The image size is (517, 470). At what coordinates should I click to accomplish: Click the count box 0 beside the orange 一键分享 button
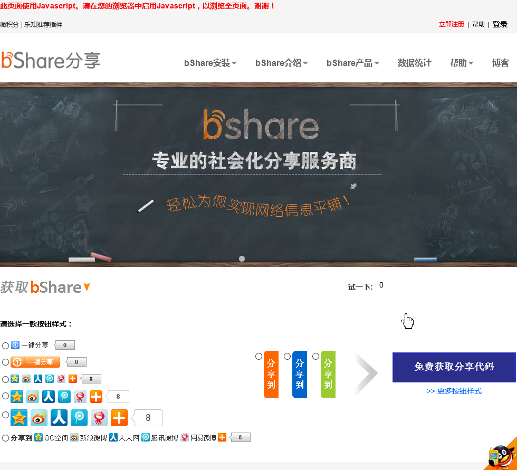pos(76,362)
